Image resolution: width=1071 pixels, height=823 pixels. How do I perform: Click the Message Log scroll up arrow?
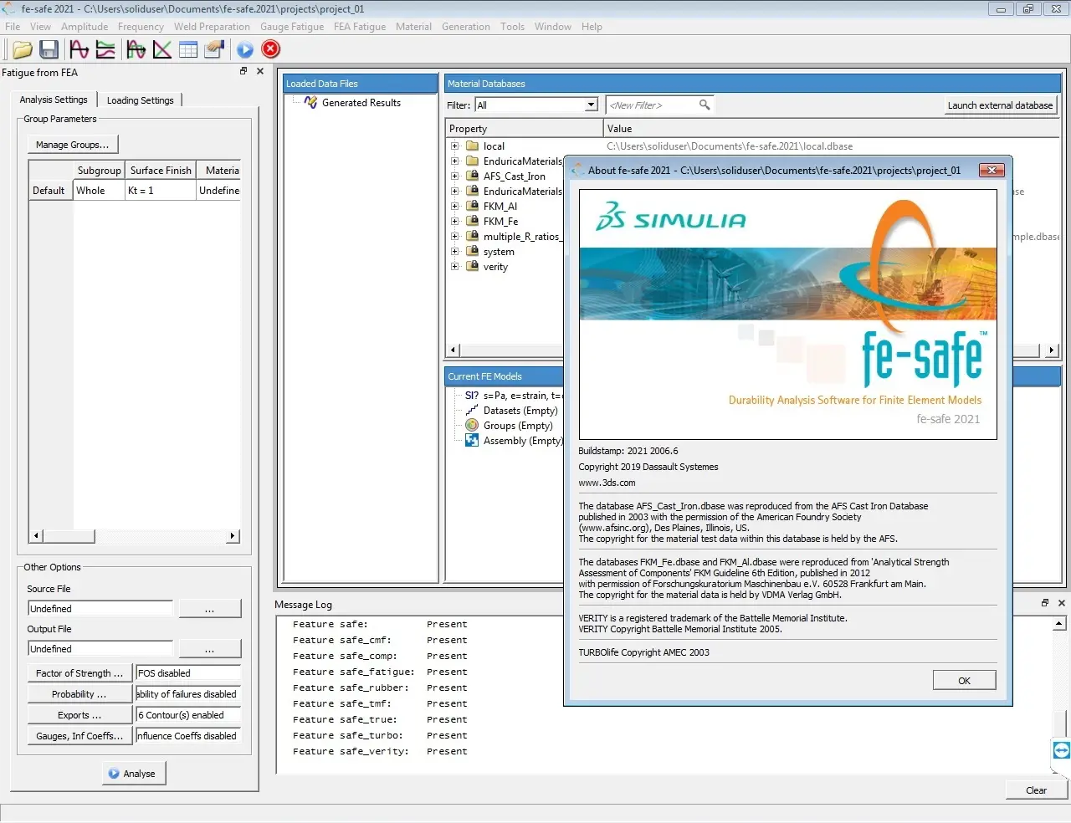coord(1059,623)
